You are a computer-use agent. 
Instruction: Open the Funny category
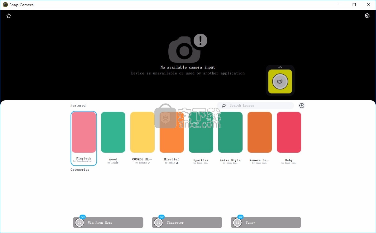[x=266, y=222]
